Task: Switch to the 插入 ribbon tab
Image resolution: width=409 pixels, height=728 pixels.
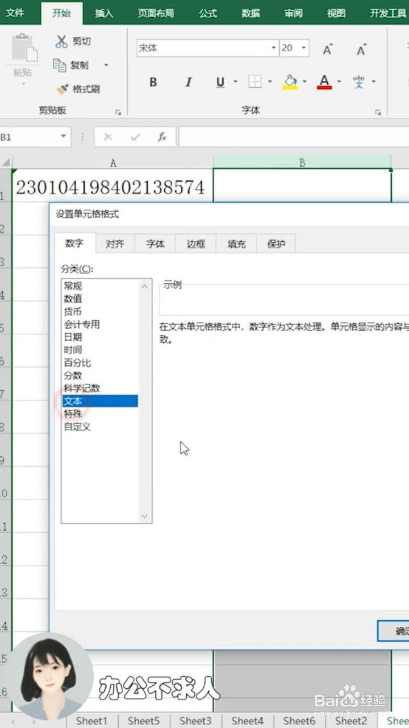Action: click(x=104, y=13)
